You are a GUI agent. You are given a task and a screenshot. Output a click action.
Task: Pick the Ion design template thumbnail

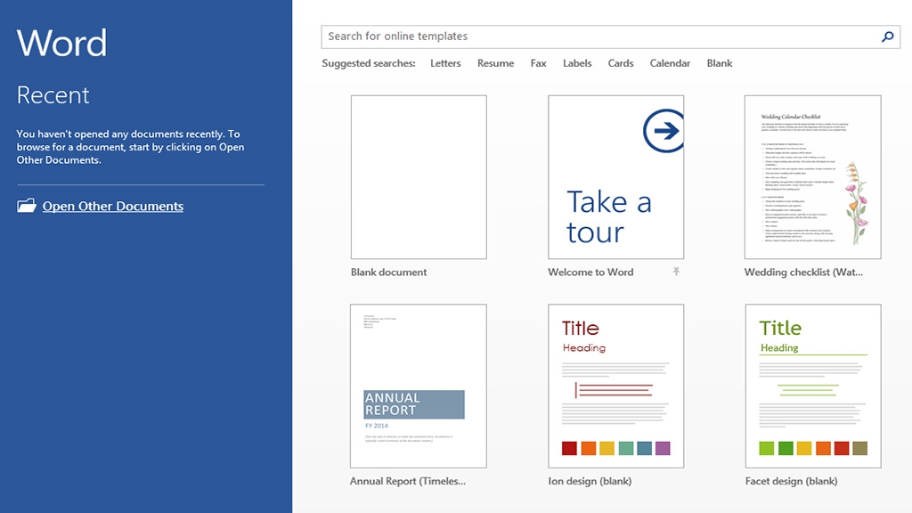click(x=616, y=387)
